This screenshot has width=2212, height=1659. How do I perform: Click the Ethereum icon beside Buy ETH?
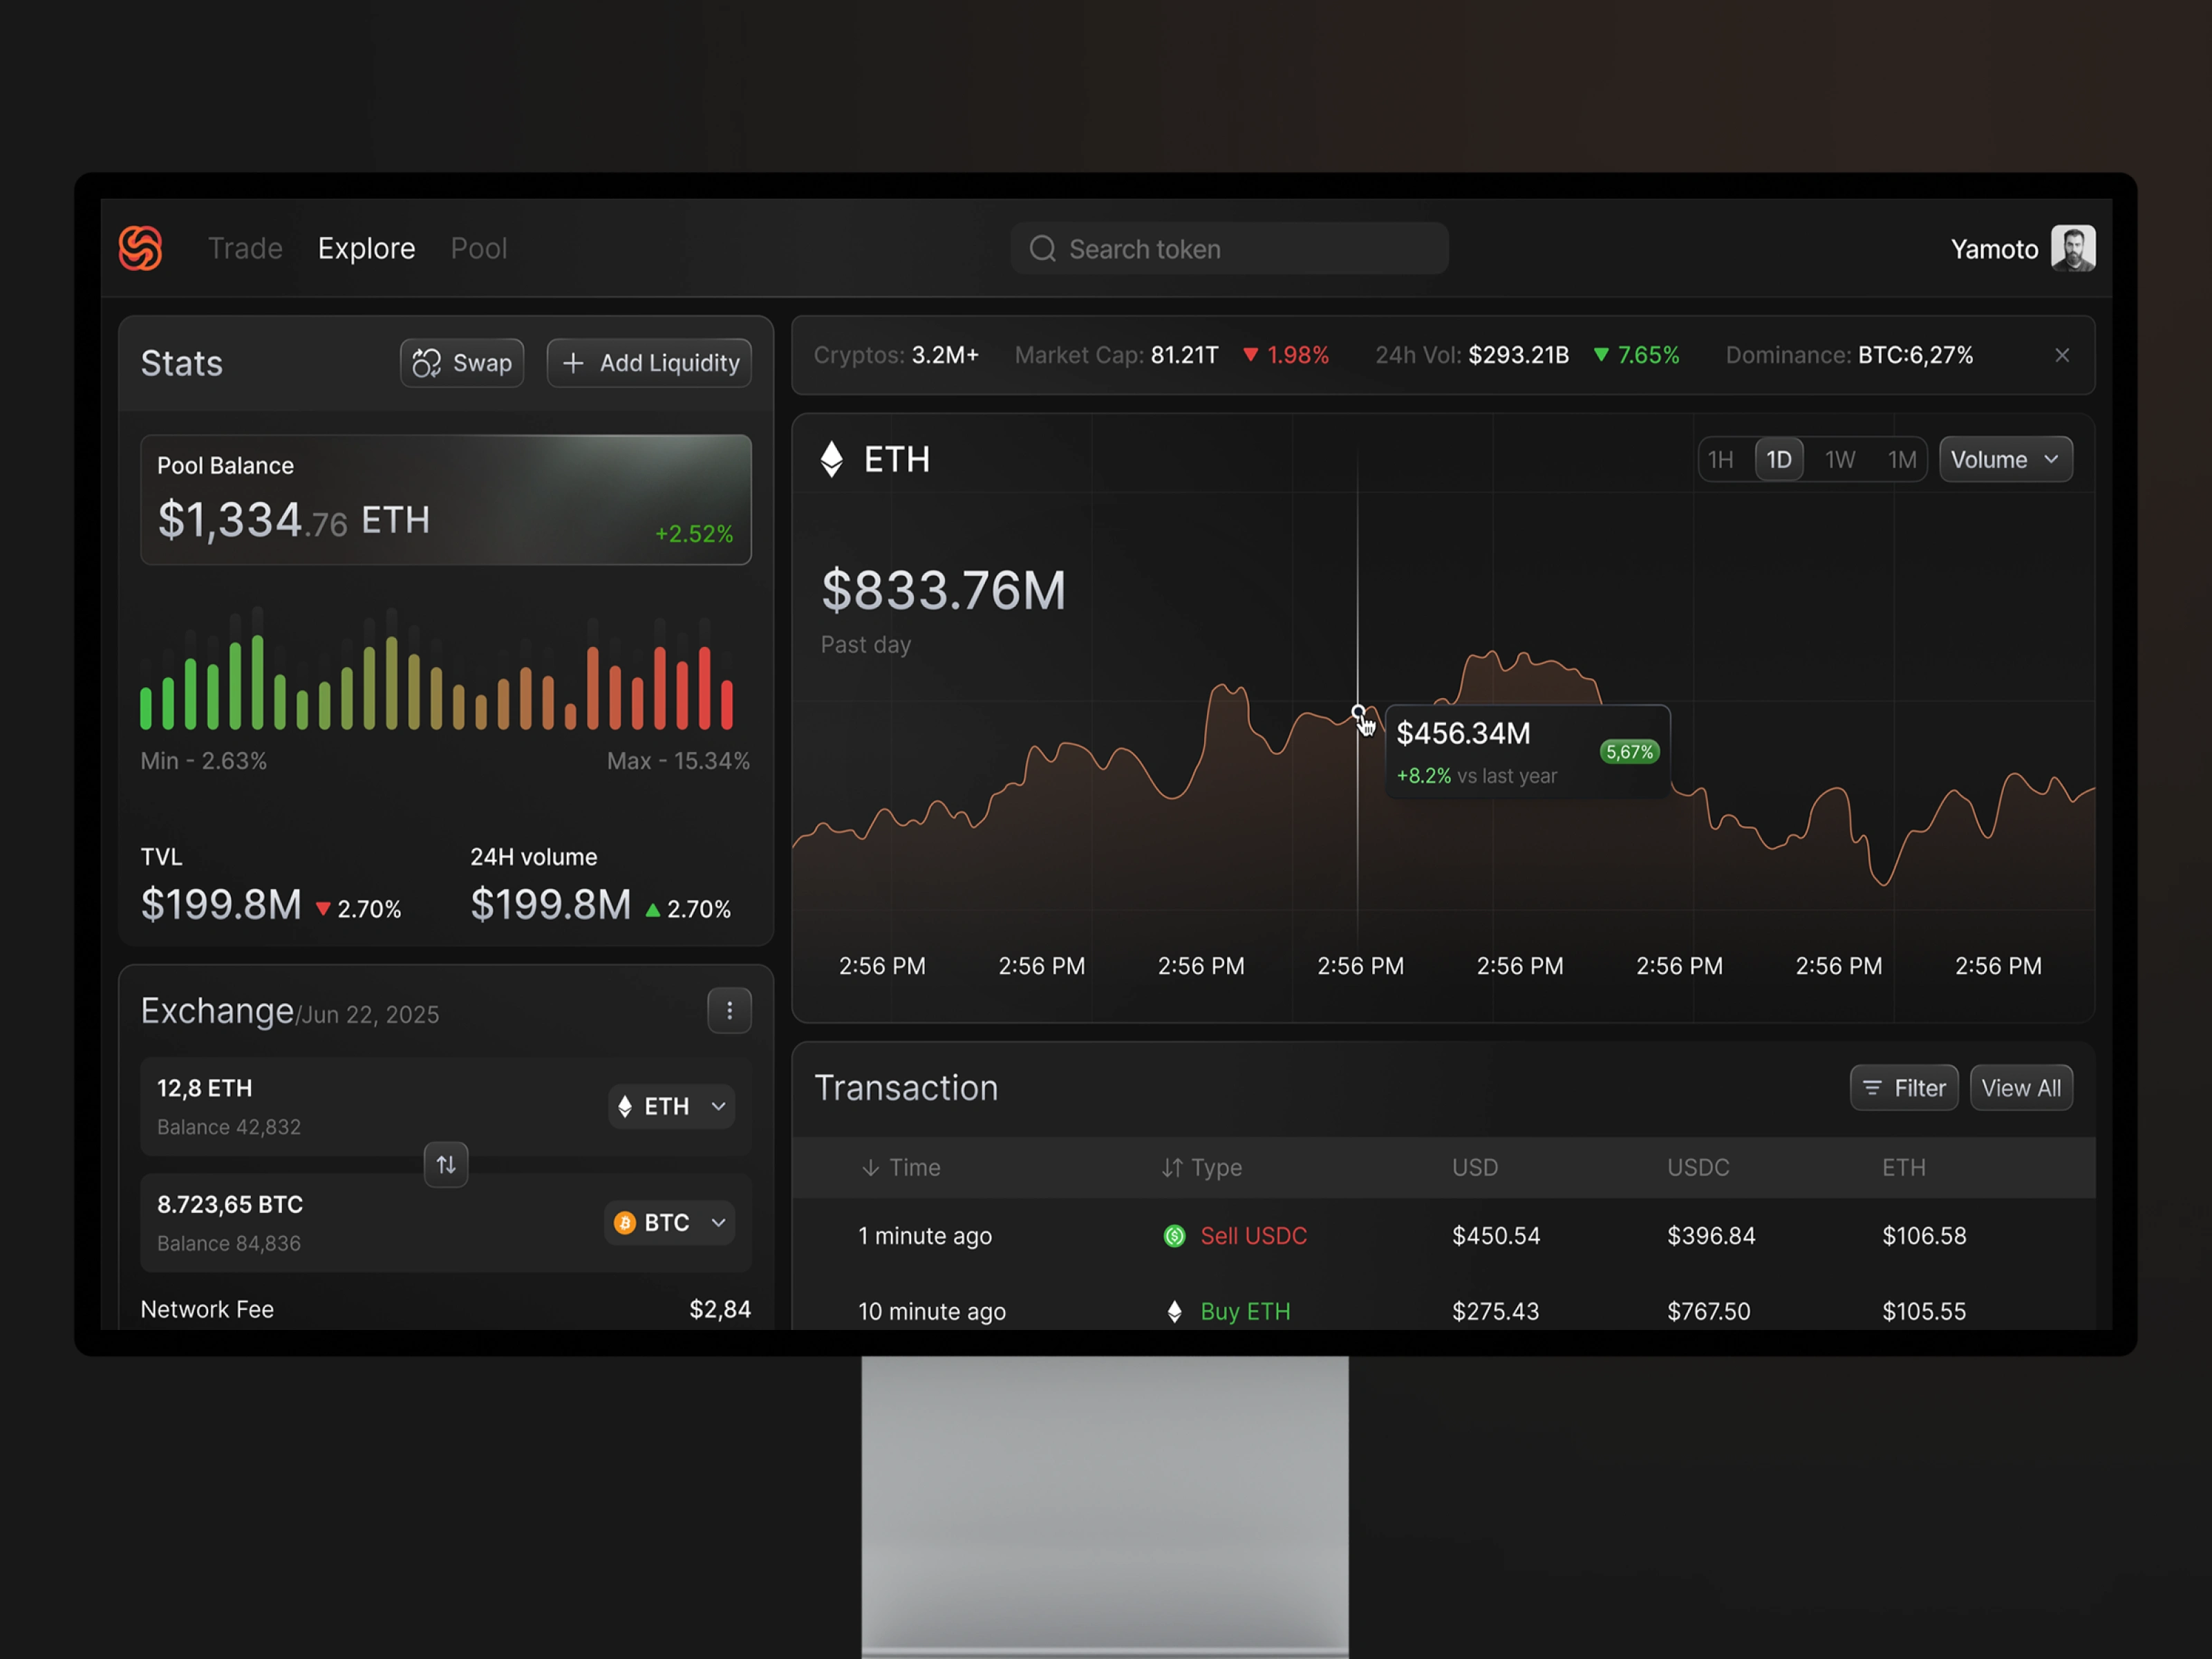(1175, 1311)
